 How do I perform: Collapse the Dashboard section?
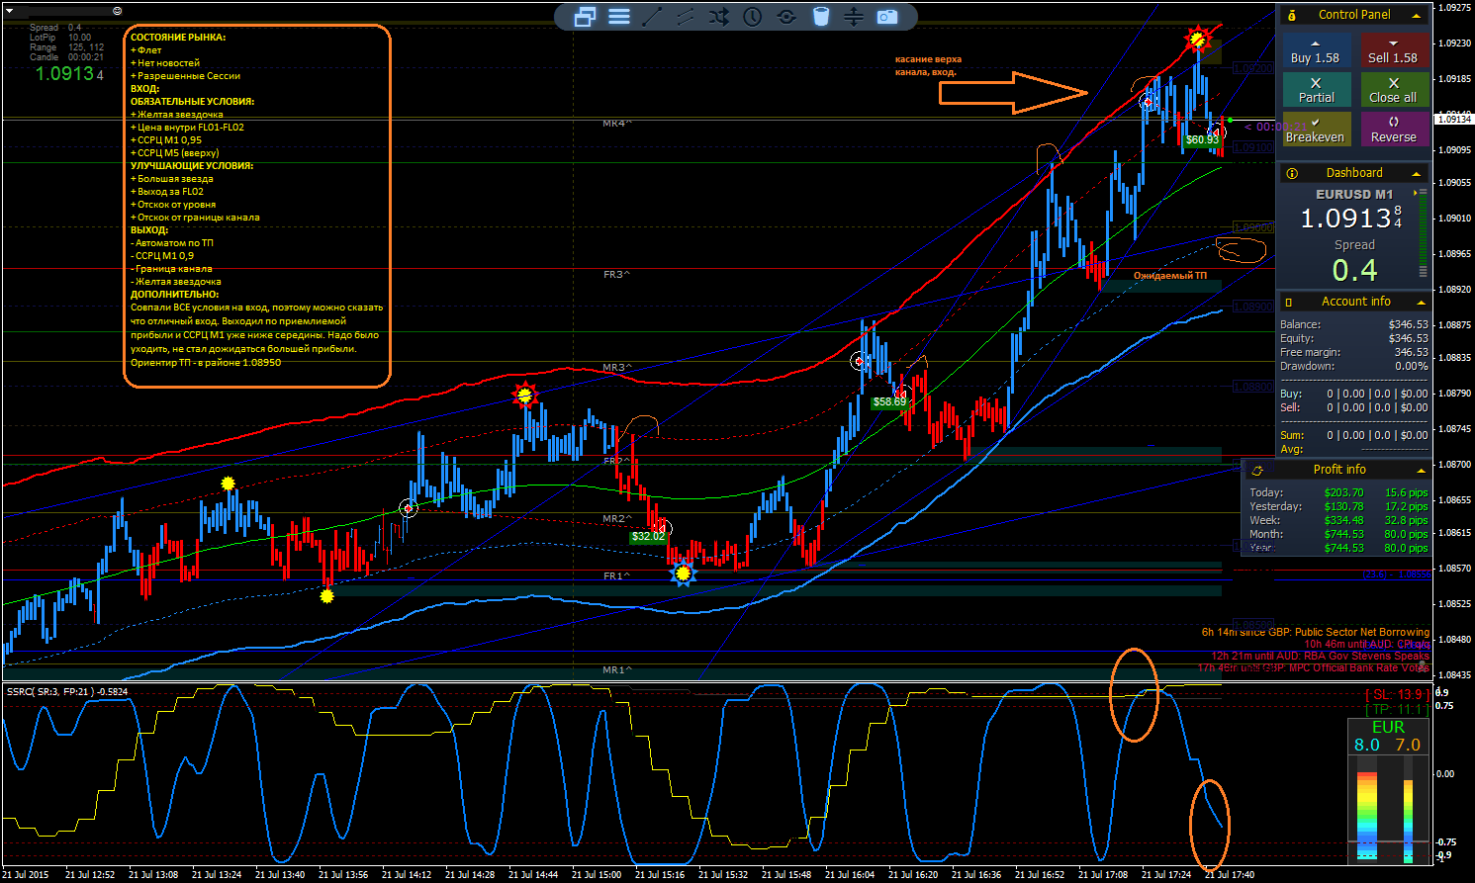(x=1416, y=174)
